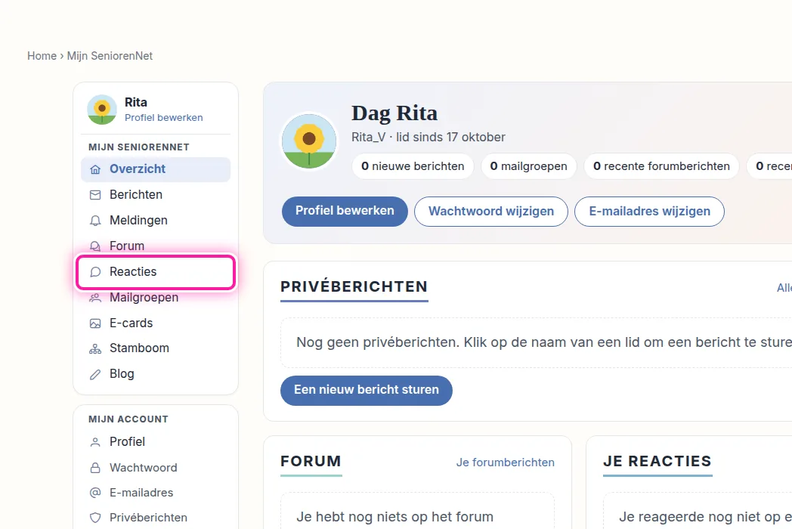Viewport: 792px width, 529px height.
Task: Open Reacties in the sidebar menu
Action: click(156, 272)
